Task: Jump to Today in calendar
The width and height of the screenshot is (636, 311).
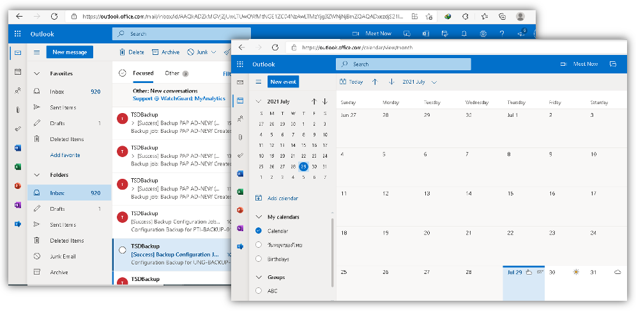Action: click(351, 82)
